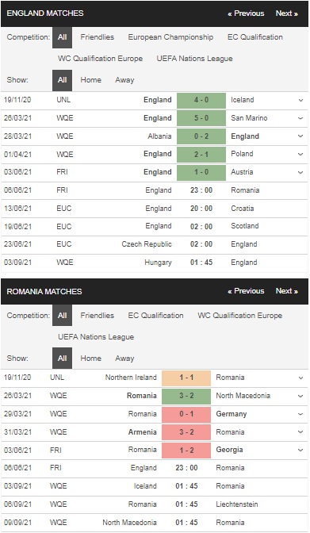Expand Romania vs Georgia chevron

(x=300, y=450)
